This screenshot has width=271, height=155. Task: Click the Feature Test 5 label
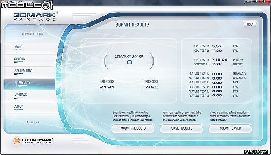point(199,91)
